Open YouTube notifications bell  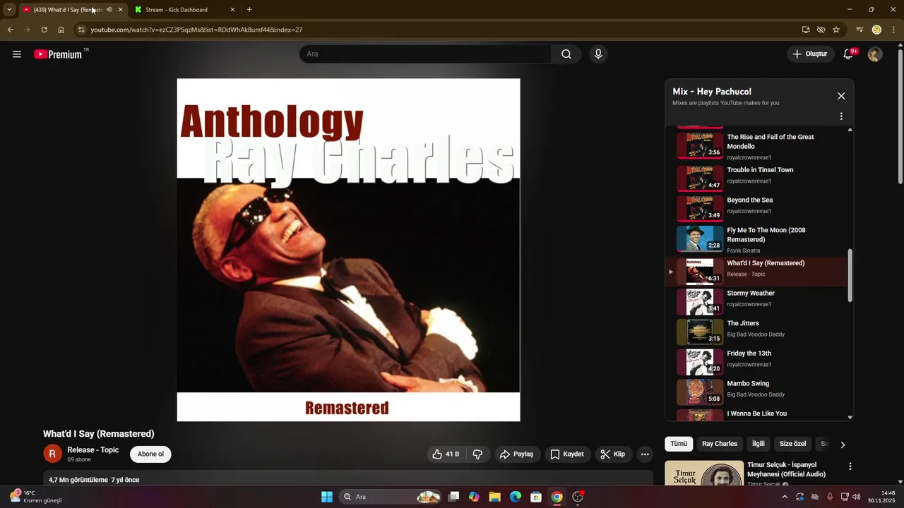click(x=849, y=54)
